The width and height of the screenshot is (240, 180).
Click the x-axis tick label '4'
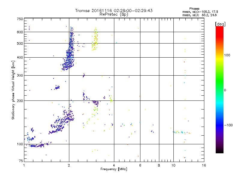coord(114,165)
